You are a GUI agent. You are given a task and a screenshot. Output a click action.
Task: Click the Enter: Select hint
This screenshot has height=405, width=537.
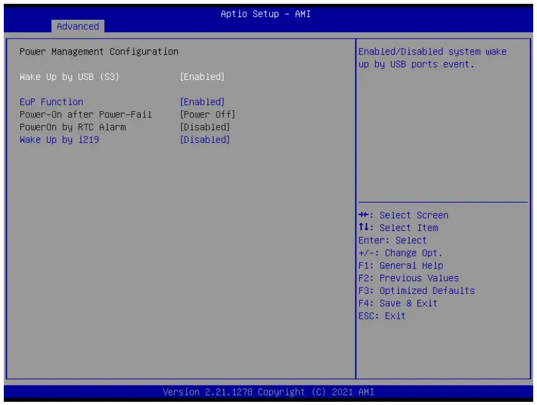(392, 241)
